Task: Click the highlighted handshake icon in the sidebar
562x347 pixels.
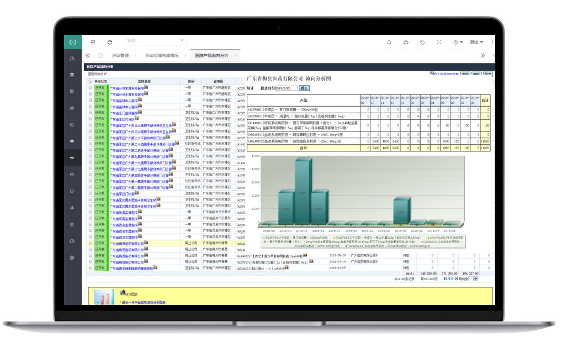Action: 72,158
